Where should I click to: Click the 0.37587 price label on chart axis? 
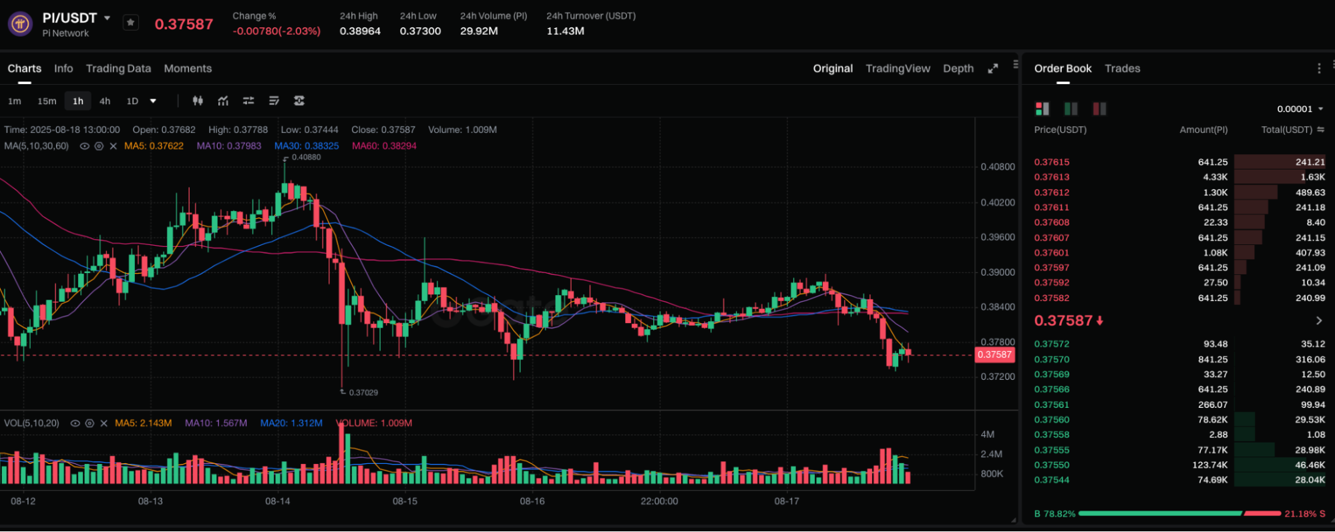(994, 355)
